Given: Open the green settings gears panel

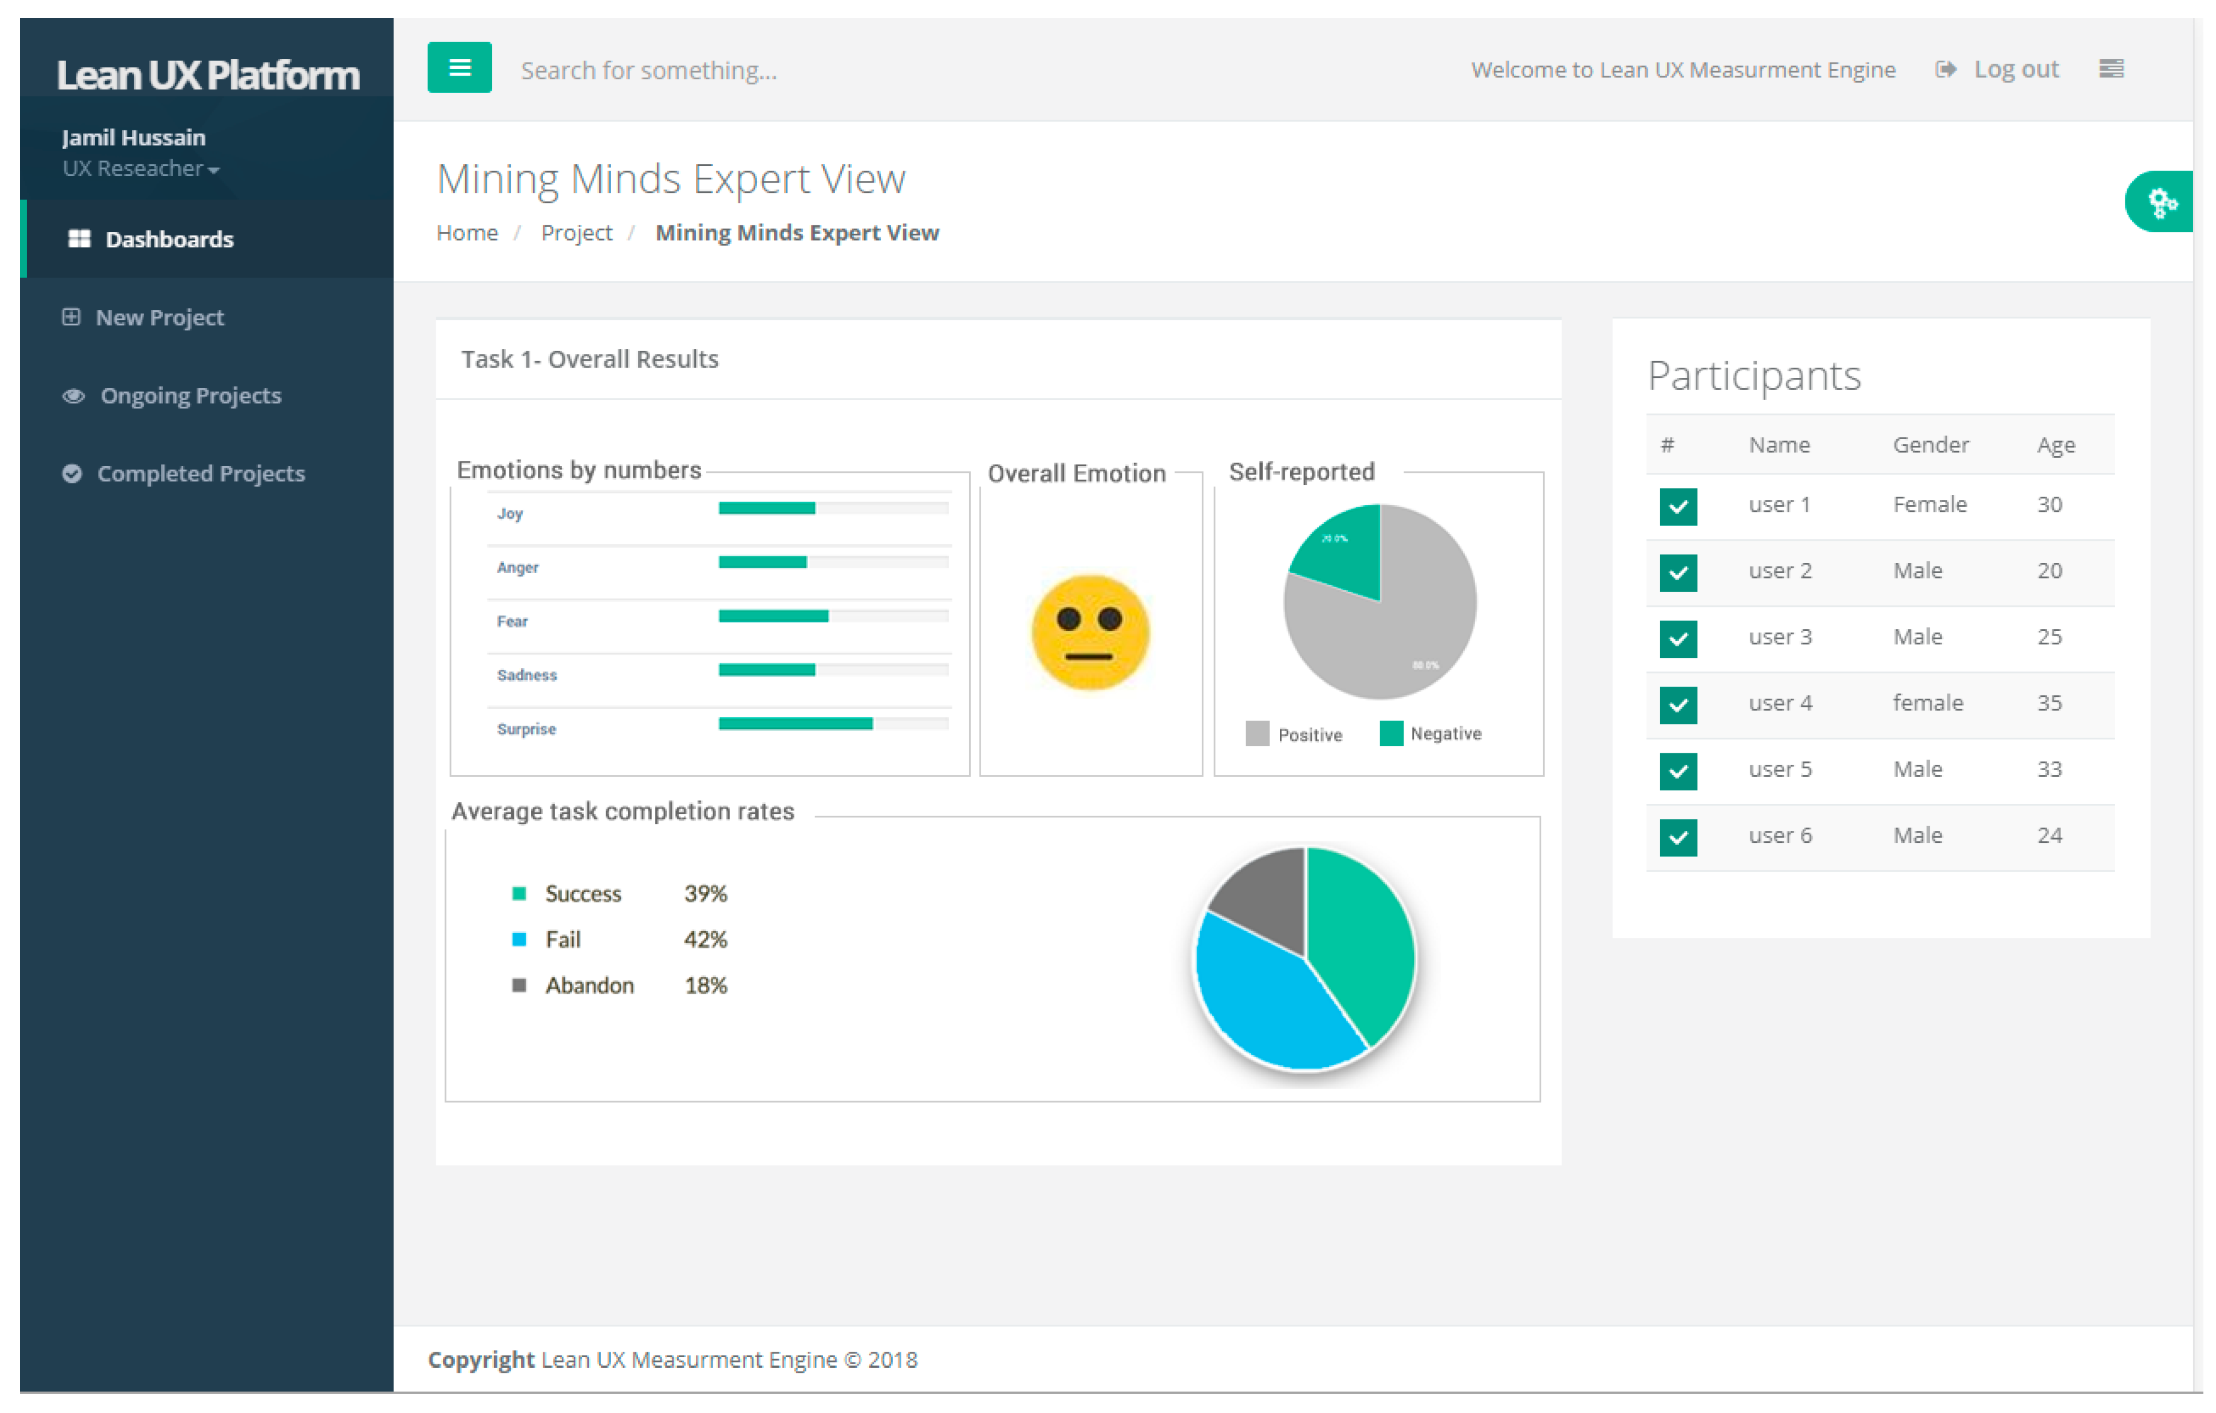Looking at the screenshot, I should coord(2161,201).
